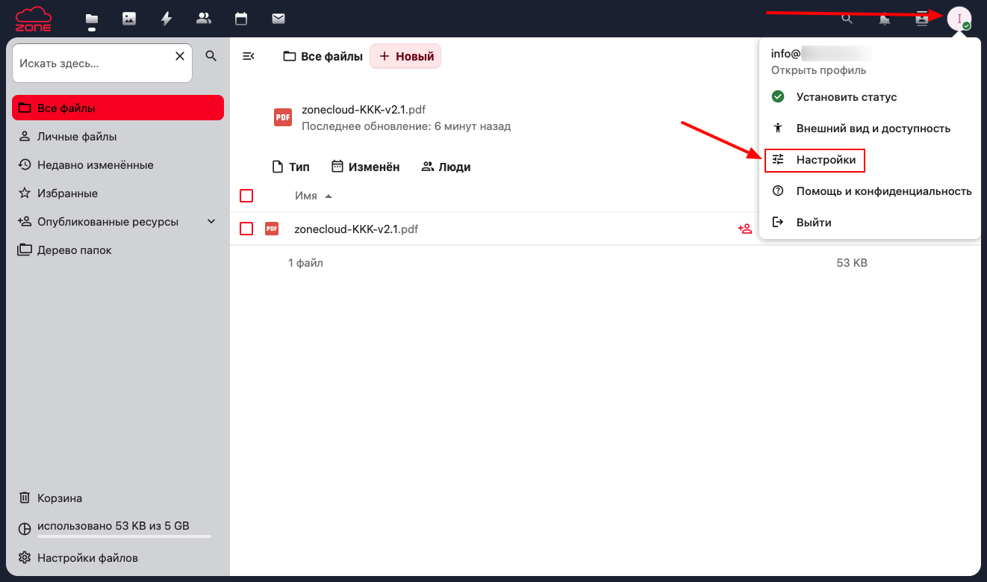
Task: Click the user avatar in top-right corner
Action: pos(959,19)
